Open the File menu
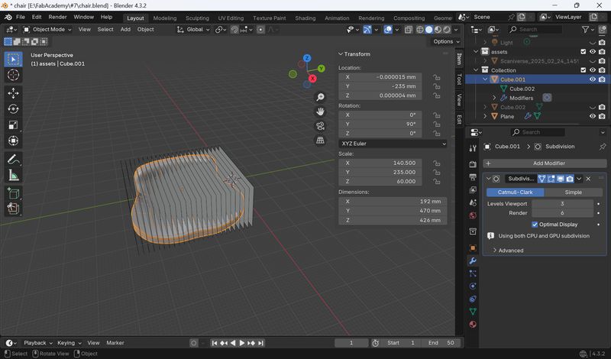This screenshot has width=611, height=359. (x=21, y=17)
